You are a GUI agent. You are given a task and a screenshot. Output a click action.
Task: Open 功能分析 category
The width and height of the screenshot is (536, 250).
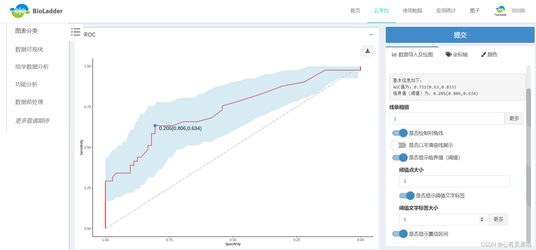coord(26,84)
